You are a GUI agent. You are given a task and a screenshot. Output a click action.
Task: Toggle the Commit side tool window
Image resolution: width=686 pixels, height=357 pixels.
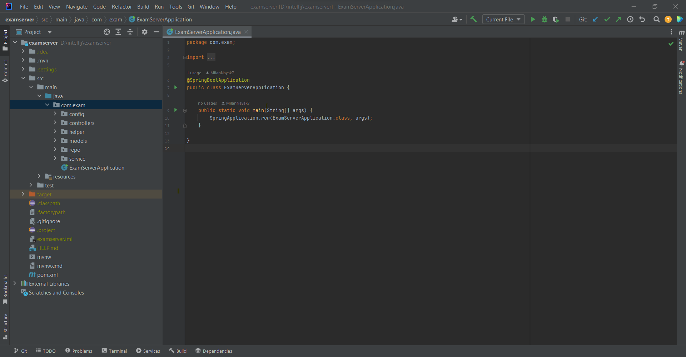pos(5,71)
